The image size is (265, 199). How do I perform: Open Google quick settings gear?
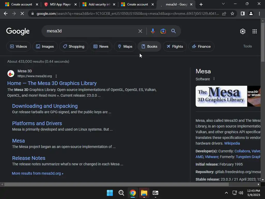point(243,31)
